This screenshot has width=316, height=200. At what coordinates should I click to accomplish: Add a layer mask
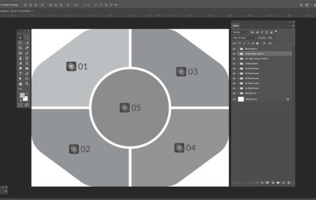click(267, 183)
